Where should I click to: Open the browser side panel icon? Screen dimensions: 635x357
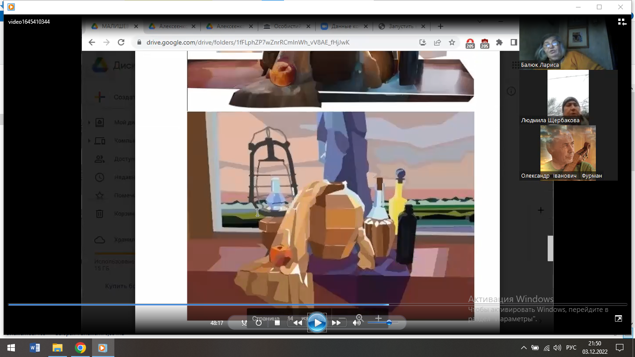514,42
